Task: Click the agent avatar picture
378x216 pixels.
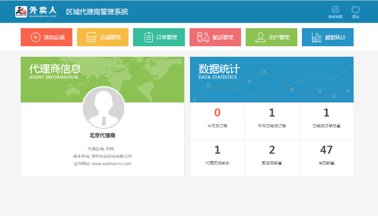Action: pyautogui.click(x=103, y=108)
